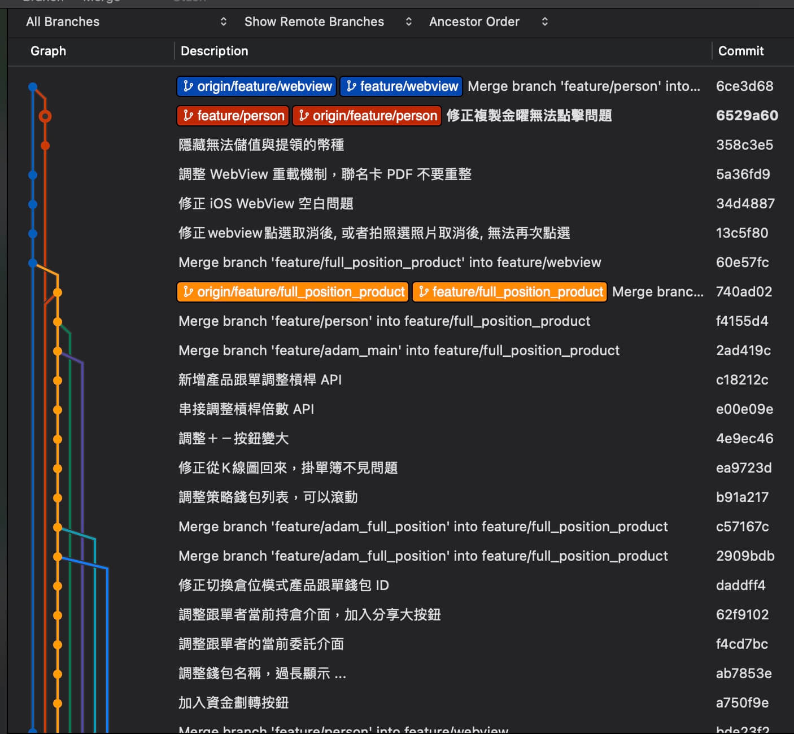Click the Description column header

point(215,51)
